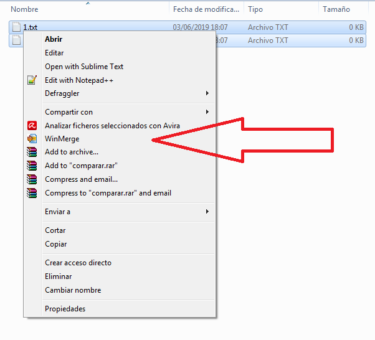Click the 0 KB size of second file
Viewport: 375px width, 340px height.
(356, 40)
